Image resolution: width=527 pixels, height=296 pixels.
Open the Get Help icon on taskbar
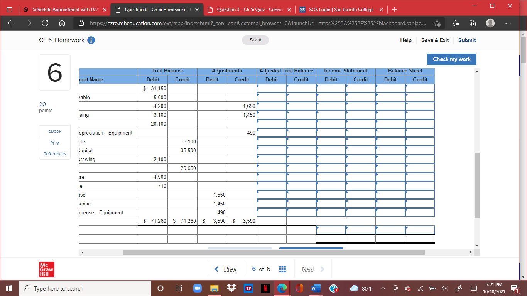pyautogui.click(x=334, y=288)
